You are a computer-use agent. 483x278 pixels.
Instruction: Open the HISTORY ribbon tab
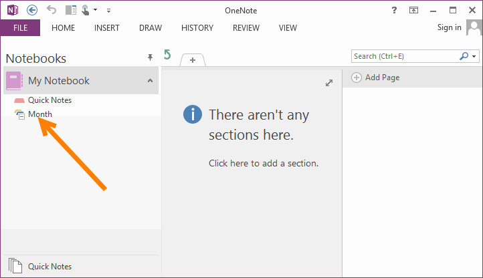tap(197, 27)
